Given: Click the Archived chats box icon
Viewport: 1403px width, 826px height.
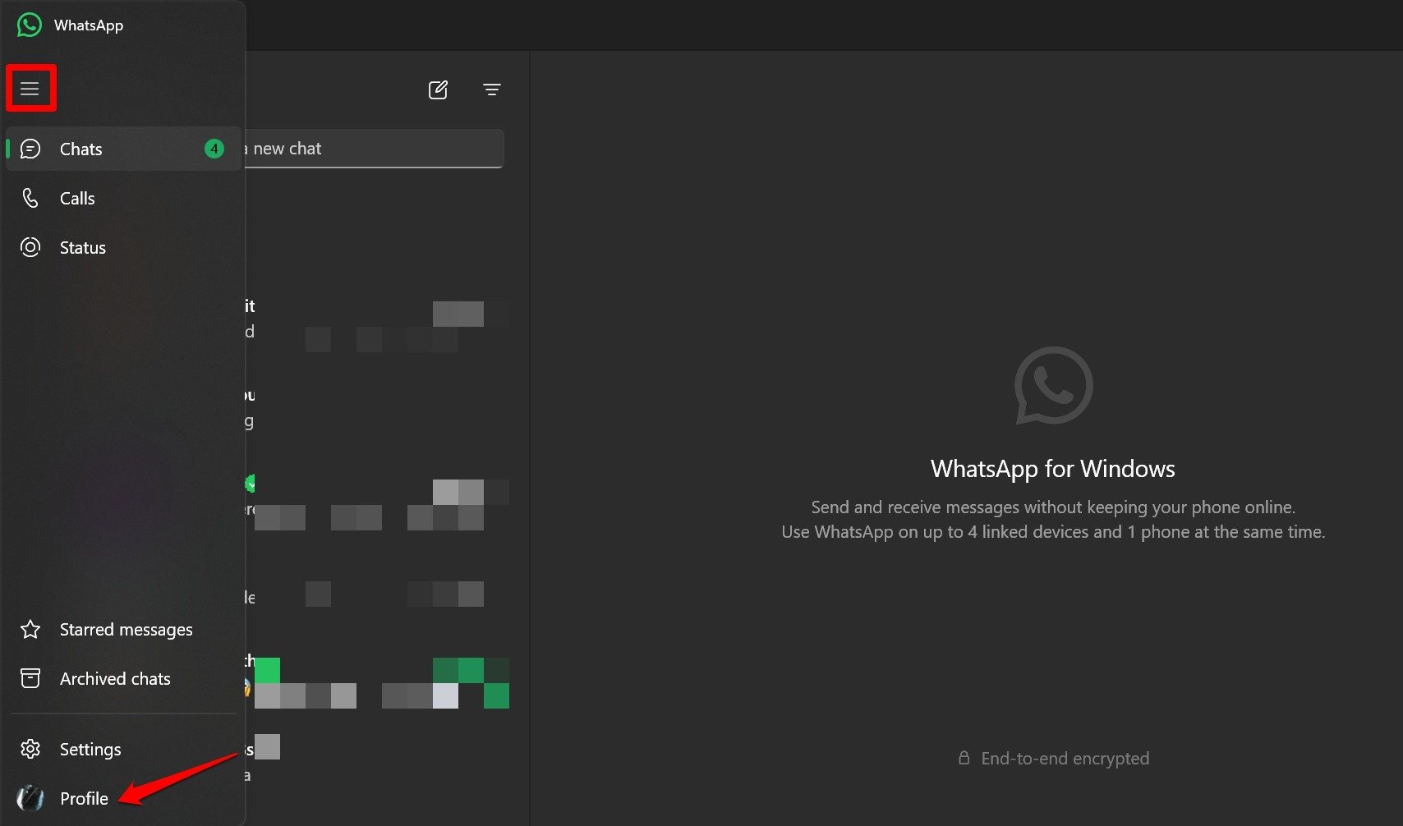Looking at the screenshot, I should (x=30, y=678).
